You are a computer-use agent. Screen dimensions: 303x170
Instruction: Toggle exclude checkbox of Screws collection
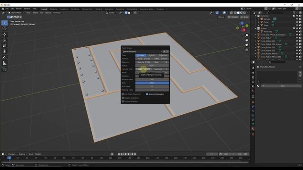pyautogui.click(x=294, y=28)
